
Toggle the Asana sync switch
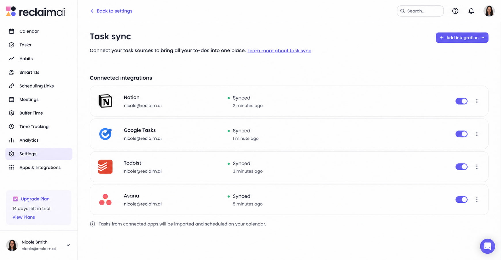(x=461, y=200)
